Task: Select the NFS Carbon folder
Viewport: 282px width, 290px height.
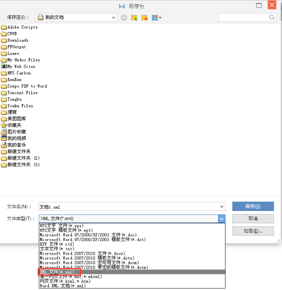Action: 16,73
